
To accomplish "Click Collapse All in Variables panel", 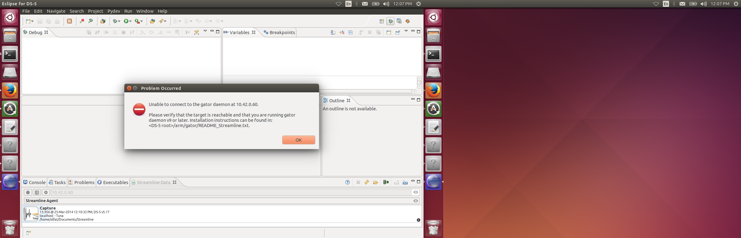I will 351,32.
